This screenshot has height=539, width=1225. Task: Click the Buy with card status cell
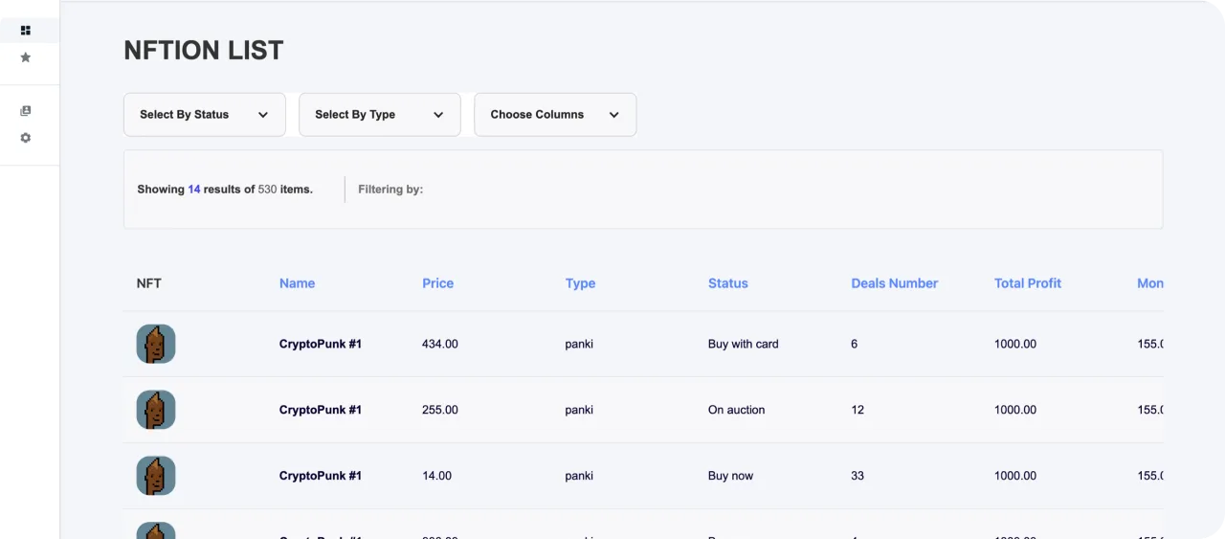coord(744,344)
